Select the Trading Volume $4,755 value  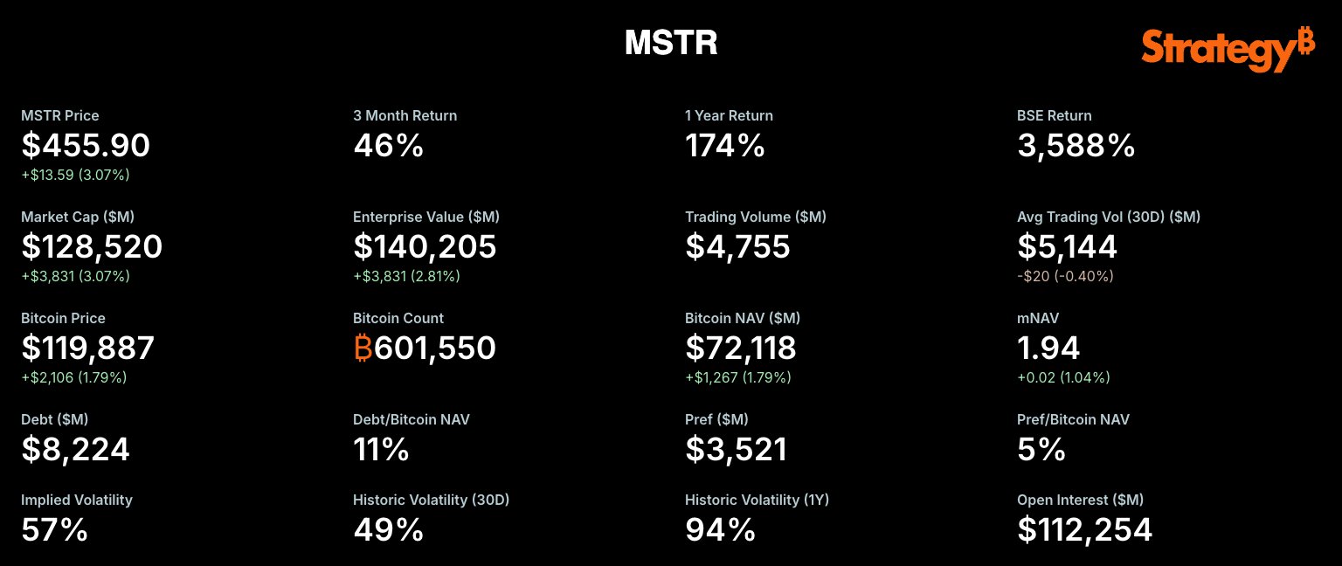[737, 247]
